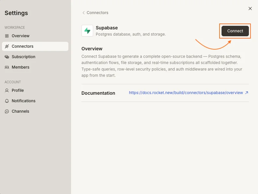Close the Settings dialog with X

pyautogui.click(x=250, y=8)
